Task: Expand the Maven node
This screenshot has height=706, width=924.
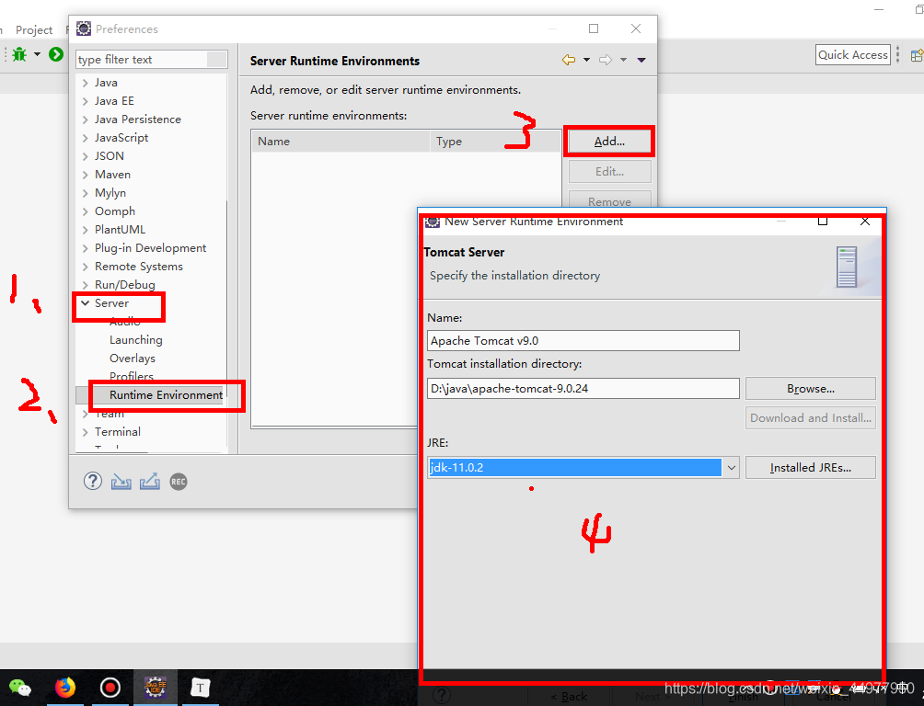Action: [86, 175]
